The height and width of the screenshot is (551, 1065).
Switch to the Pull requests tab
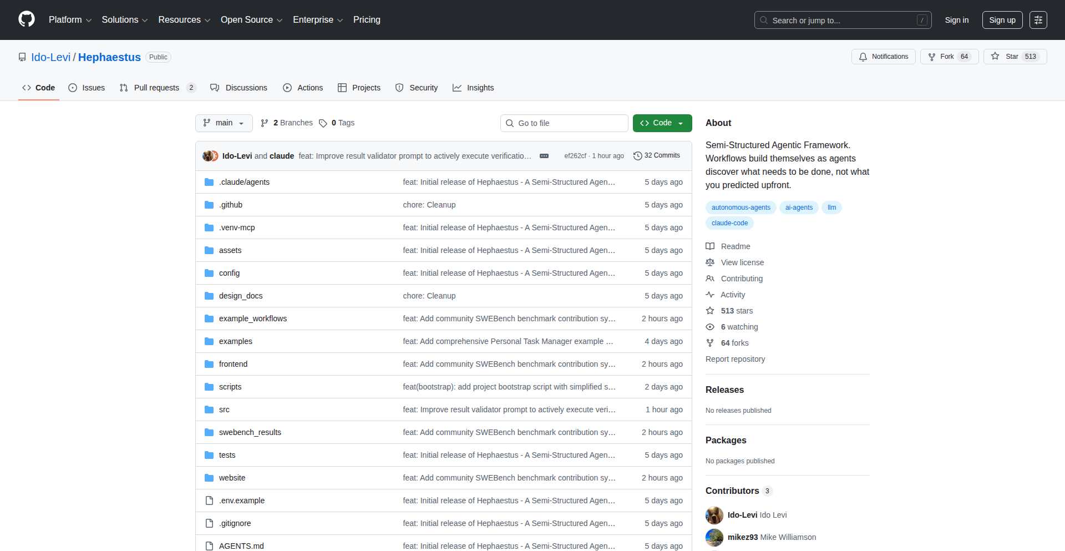point(157,88)
